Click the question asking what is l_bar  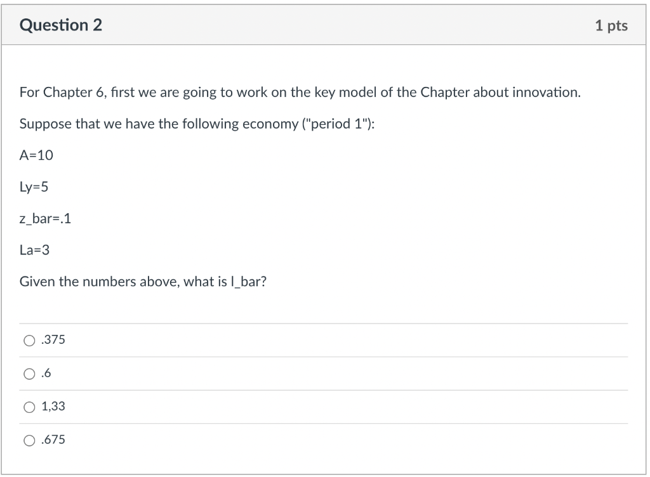click(143, 282)
